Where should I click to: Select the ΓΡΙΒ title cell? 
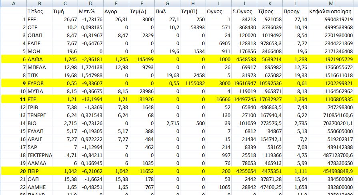pos(40,107)
